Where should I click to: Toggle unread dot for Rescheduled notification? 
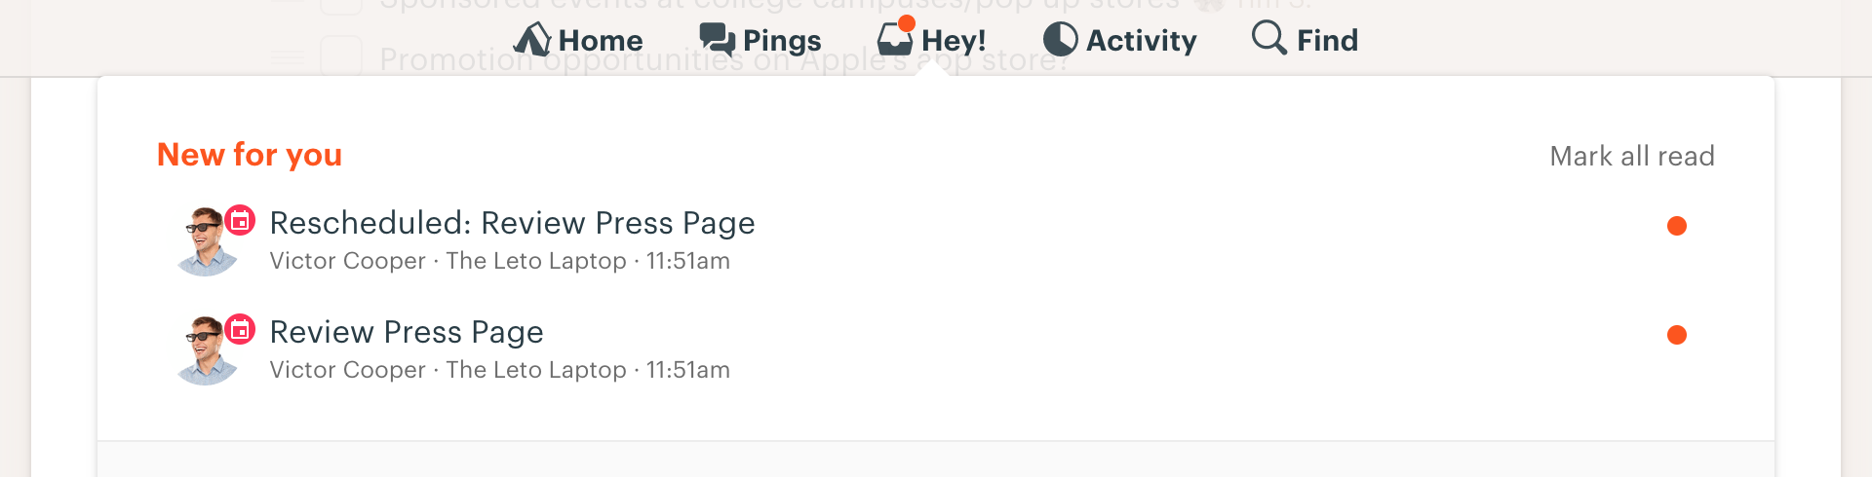click(x=1677, y=226)
